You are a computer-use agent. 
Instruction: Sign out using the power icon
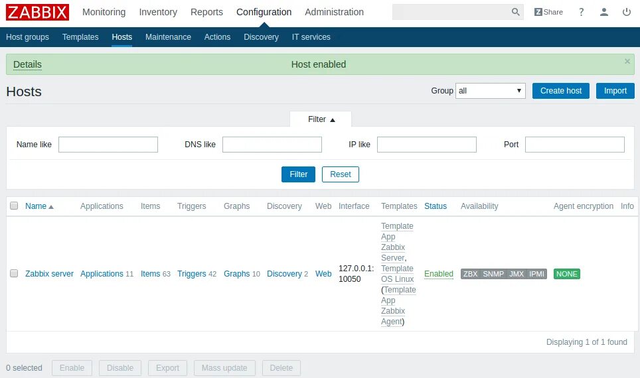tap(627, 12)
